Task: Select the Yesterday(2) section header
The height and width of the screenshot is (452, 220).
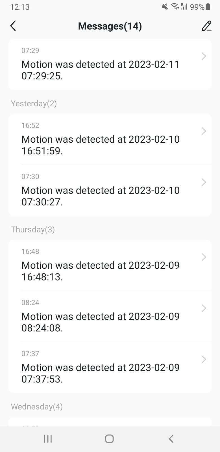Action: (34, 104)
